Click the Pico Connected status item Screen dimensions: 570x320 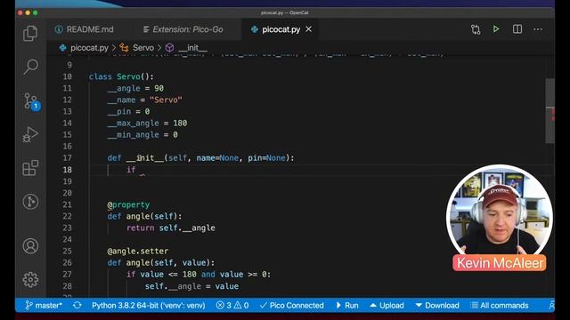[x=292, y=306]
